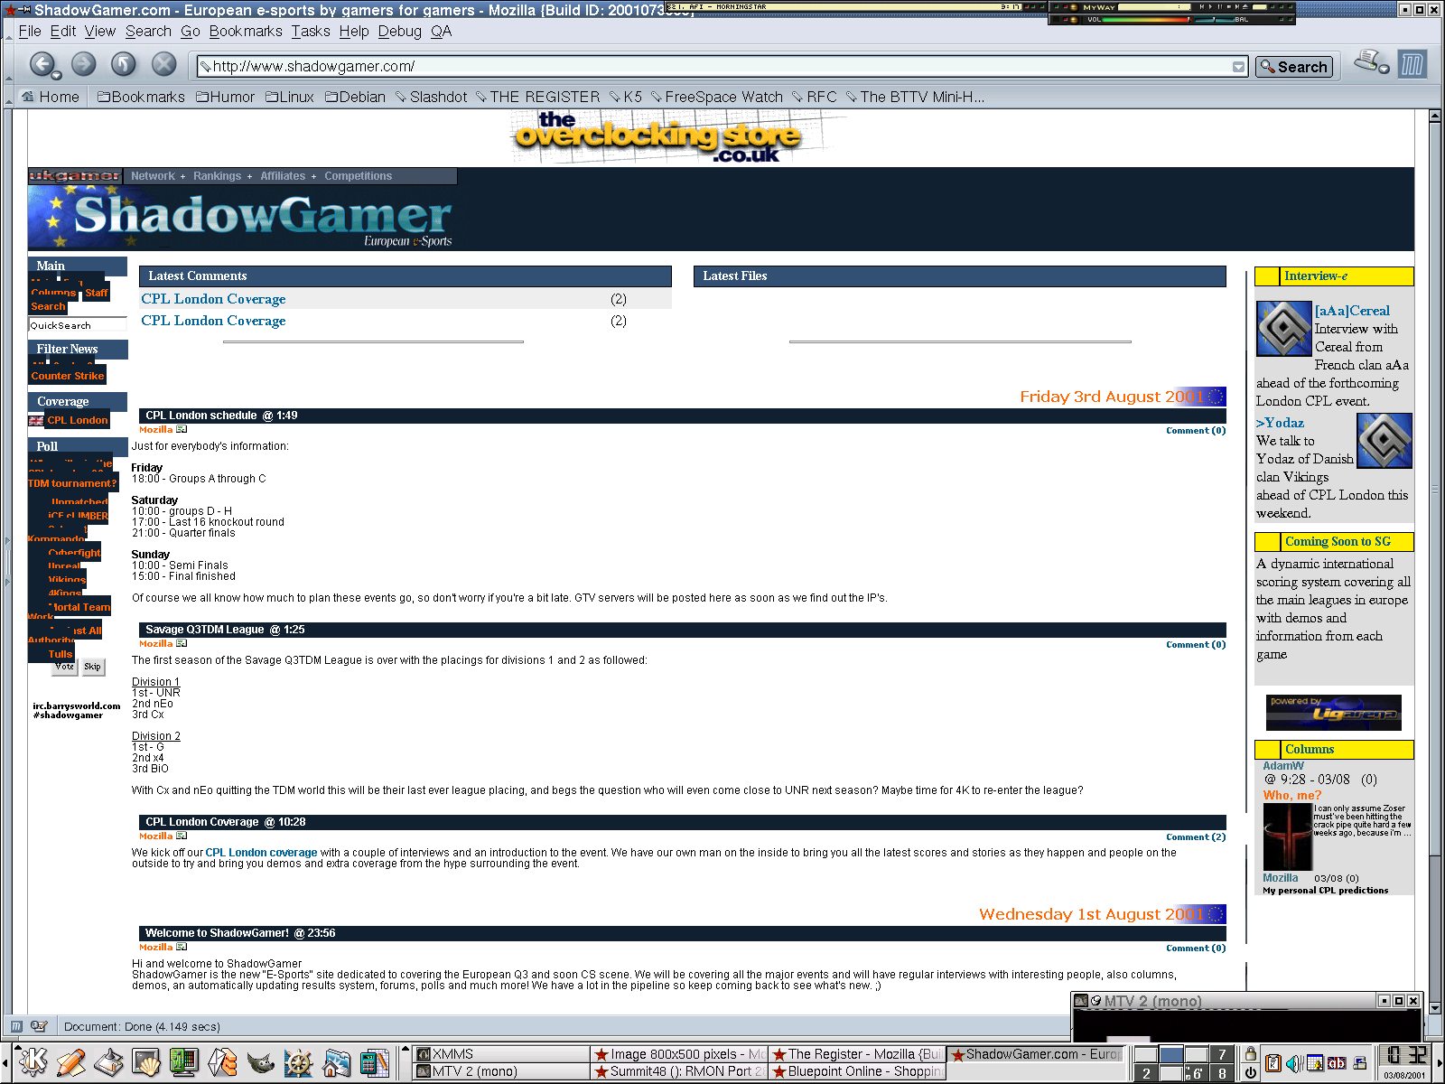Collapse the left Mozilla sidebar grippy
This screenshot has height=1084, width=1445.
6,560
